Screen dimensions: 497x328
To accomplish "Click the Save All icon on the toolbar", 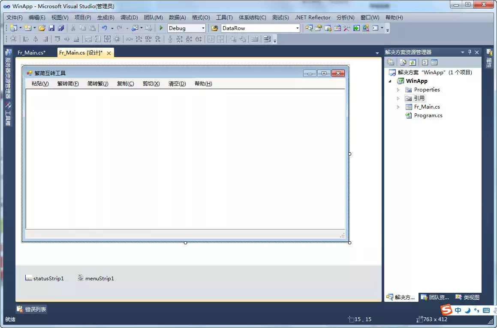I will pos(61,28).
